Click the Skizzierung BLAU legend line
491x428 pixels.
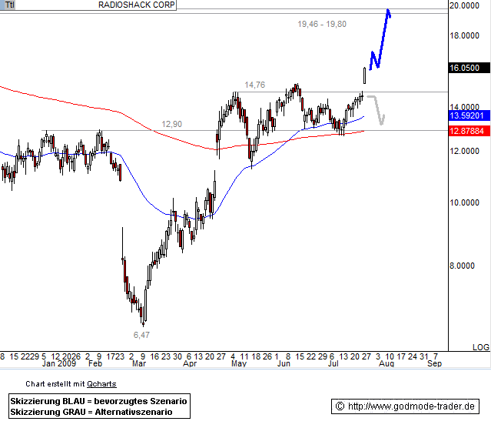(98, 401)
